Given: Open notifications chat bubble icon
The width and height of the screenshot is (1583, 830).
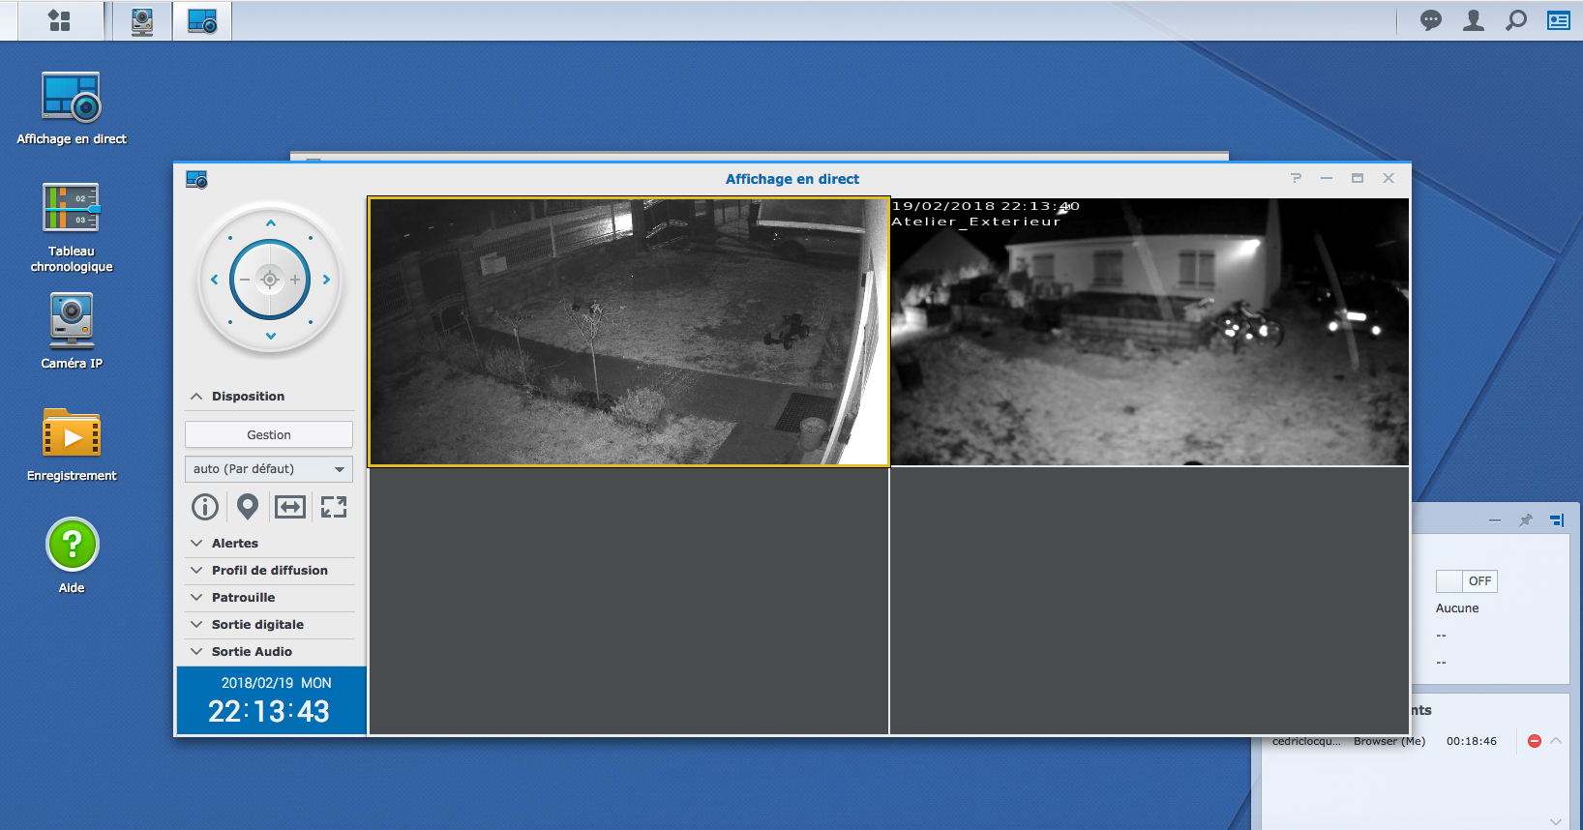Looking at the screenshot, I should (1430, 20).
